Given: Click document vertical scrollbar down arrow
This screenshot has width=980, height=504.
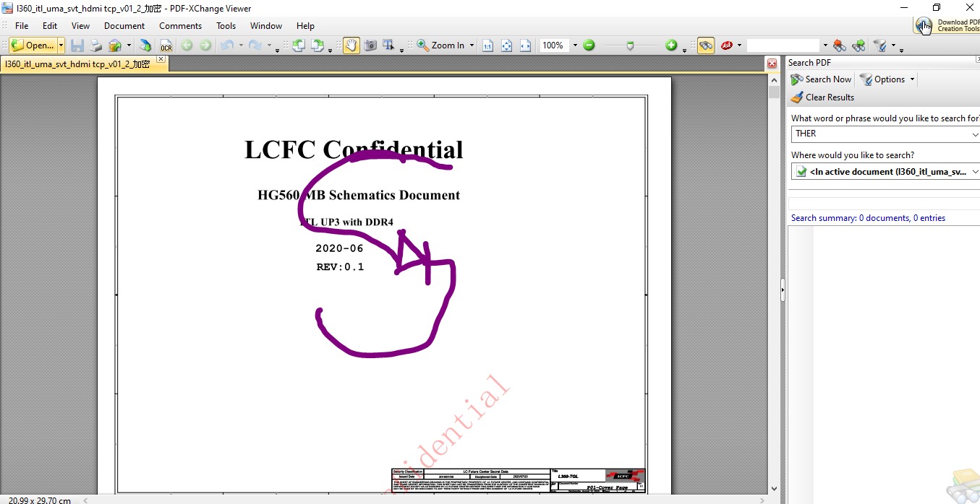Looking at the screenshot, I should 774,489.
